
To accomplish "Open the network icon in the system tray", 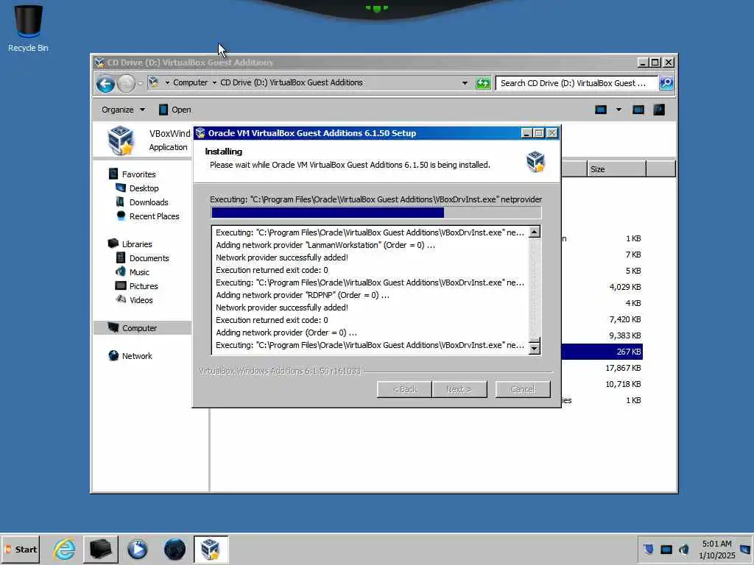I will (x=666, y=549).
